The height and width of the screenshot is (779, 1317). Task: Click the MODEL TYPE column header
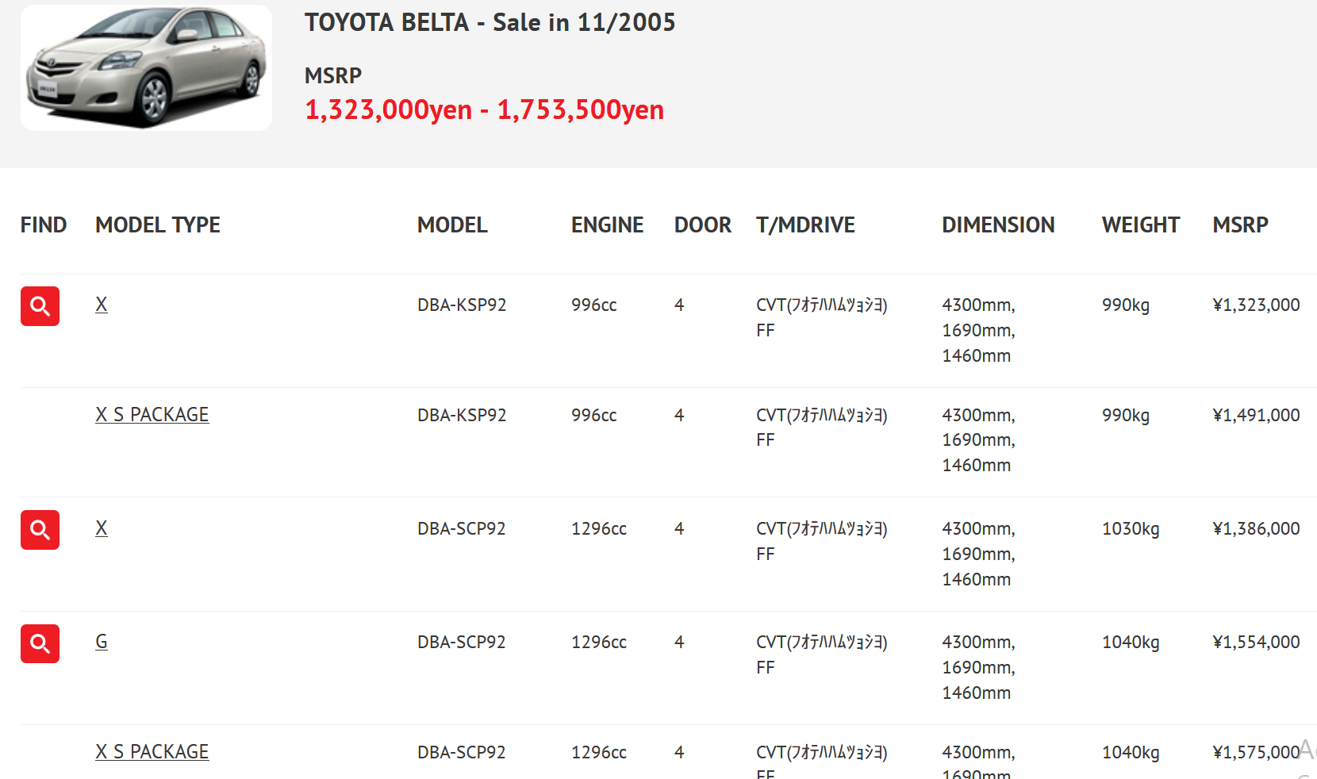(158, 225)
